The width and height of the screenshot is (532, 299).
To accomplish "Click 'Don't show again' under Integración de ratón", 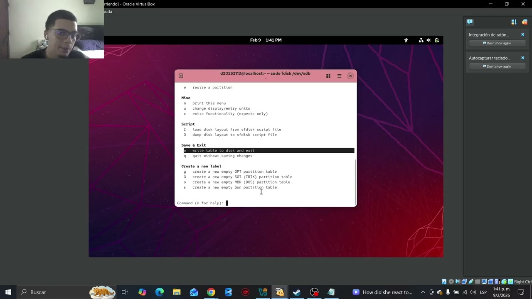I will click(x=498, y=43).
